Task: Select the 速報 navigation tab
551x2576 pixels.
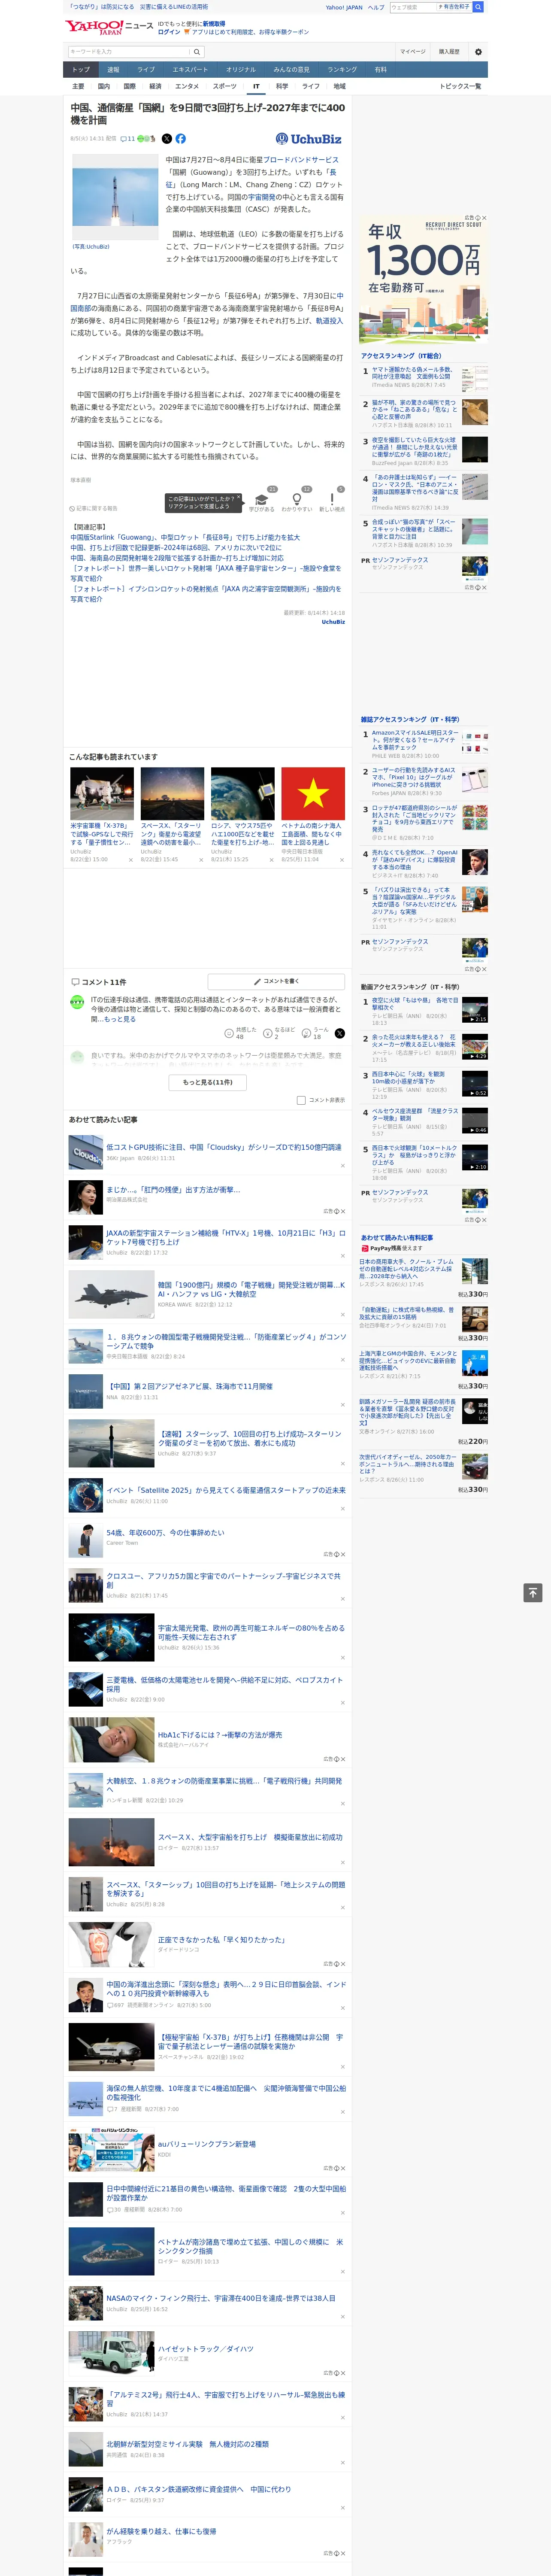Action: (113, 70)
